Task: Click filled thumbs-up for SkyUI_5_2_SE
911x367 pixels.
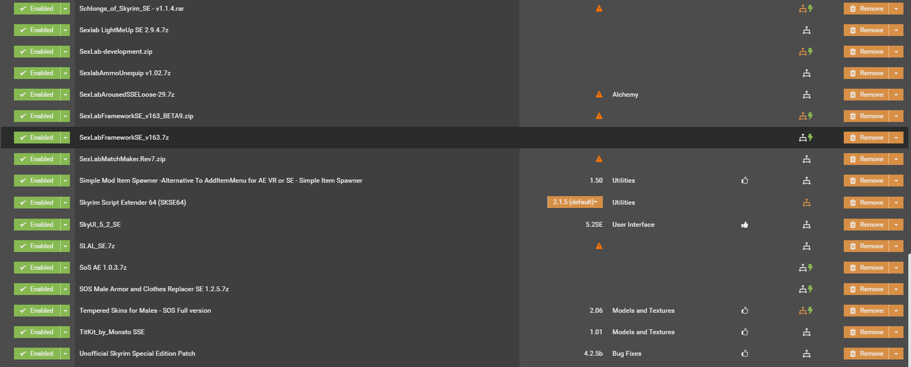Action: (x=744, y=225)
